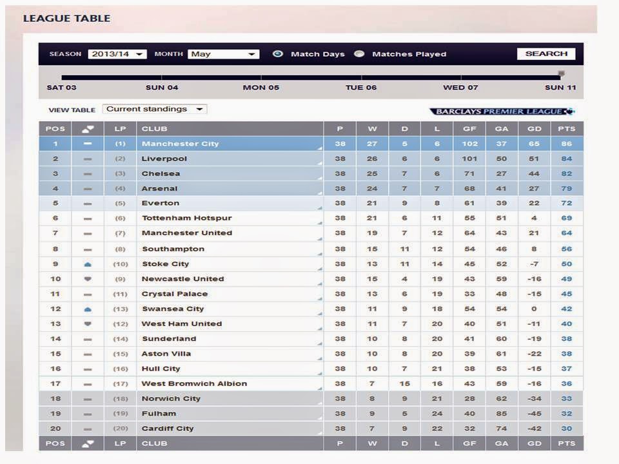Open the Crystal Palace club link

tap(175, 294)
